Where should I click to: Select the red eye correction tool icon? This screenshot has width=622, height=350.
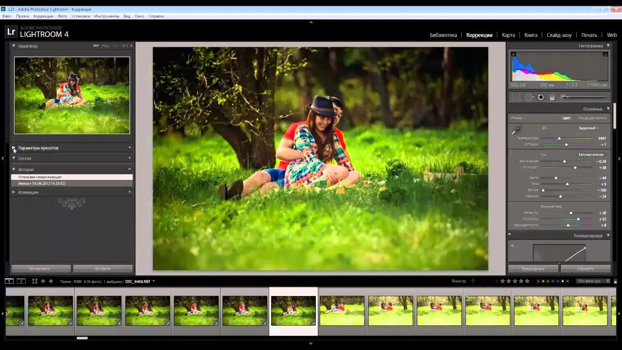click(x=541, y=97)
